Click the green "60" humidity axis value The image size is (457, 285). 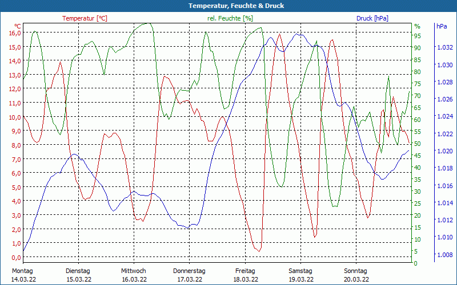pos(418,120)
